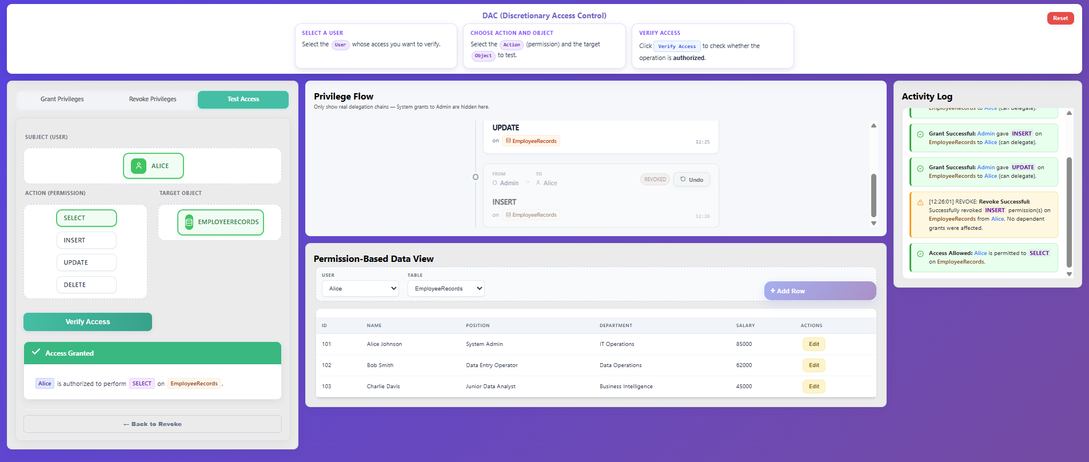This screenshot has width=1089, height=462.
Task: Pick the DELETE permission option
Action: click(86, 285)
